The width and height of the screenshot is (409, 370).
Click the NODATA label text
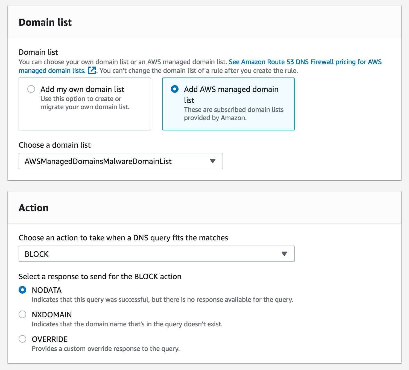click(x=47, y=290)
